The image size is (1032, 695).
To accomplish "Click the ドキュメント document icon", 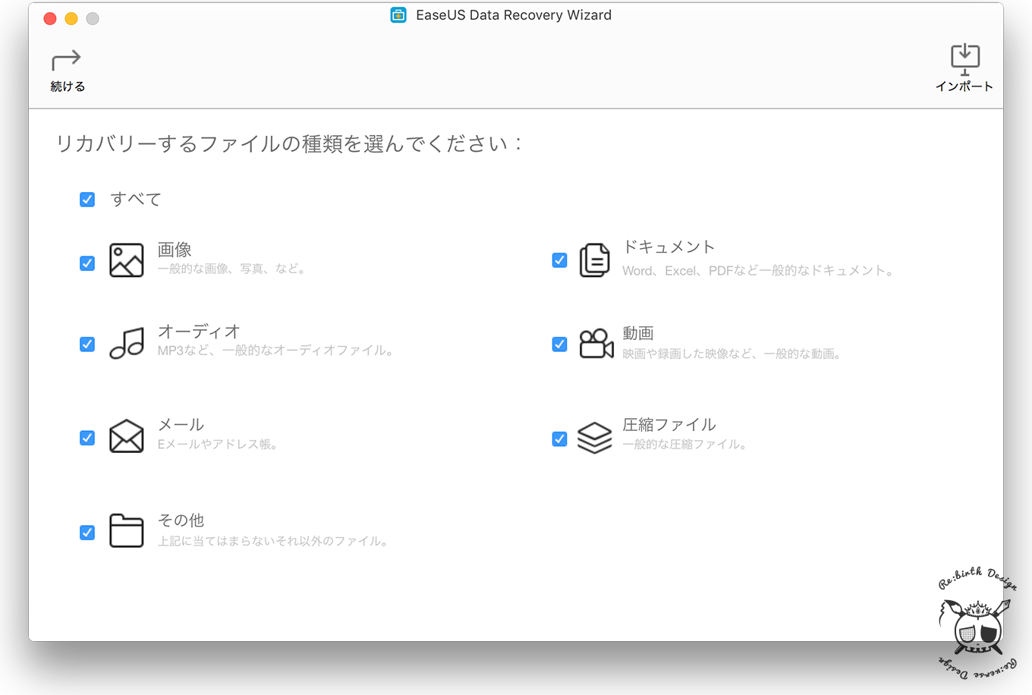I will click(594, 260).
